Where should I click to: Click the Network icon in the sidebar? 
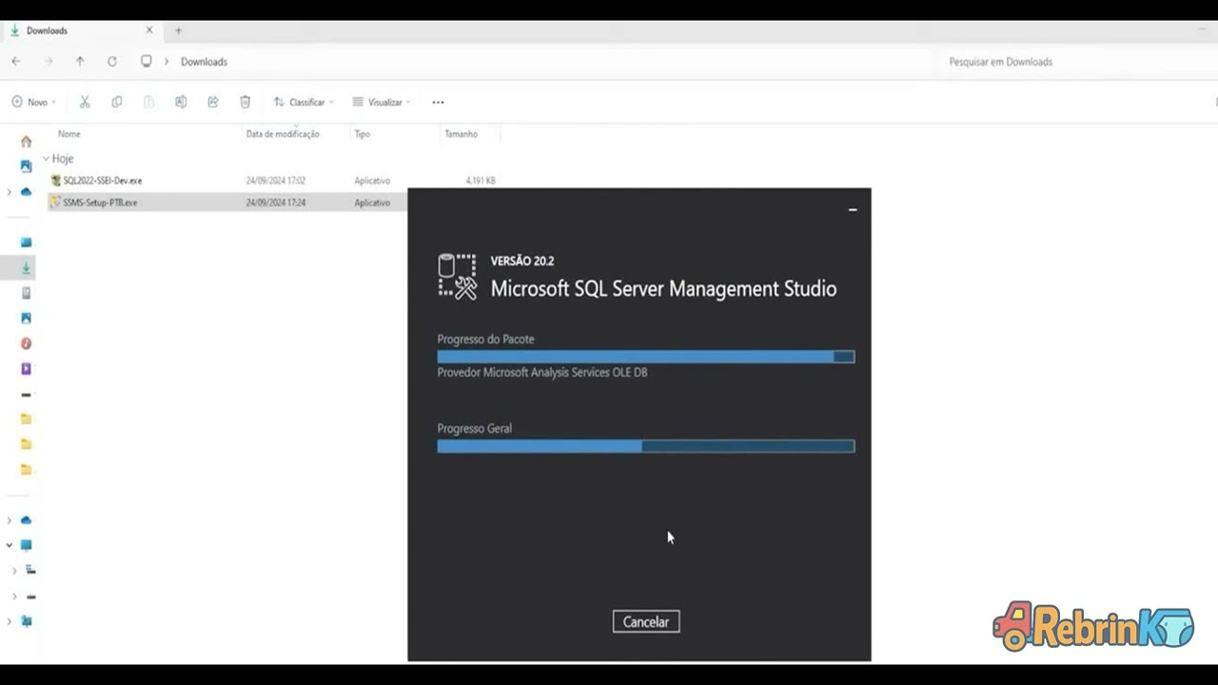26,621
